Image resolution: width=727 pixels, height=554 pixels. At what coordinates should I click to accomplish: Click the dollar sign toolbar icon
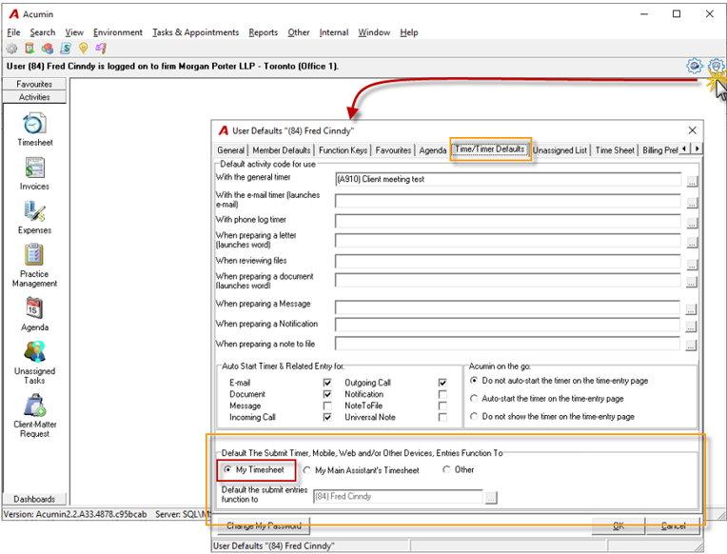(x=66, y=48)
